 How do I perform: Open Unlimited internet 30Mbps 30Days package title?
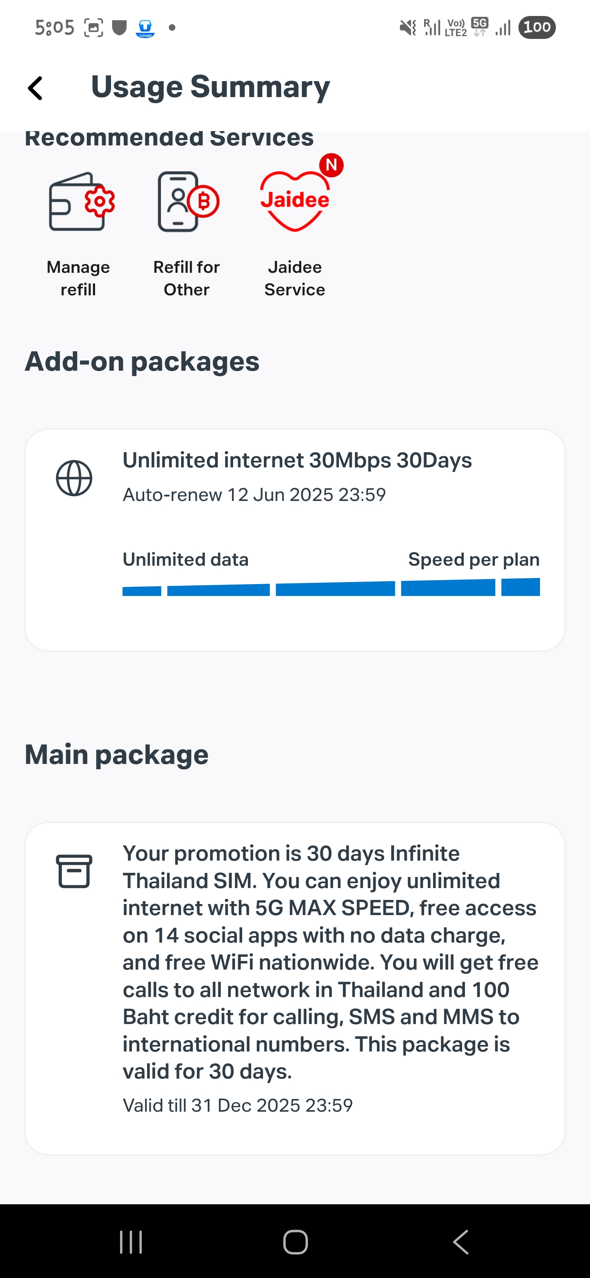tap(297, 460)
